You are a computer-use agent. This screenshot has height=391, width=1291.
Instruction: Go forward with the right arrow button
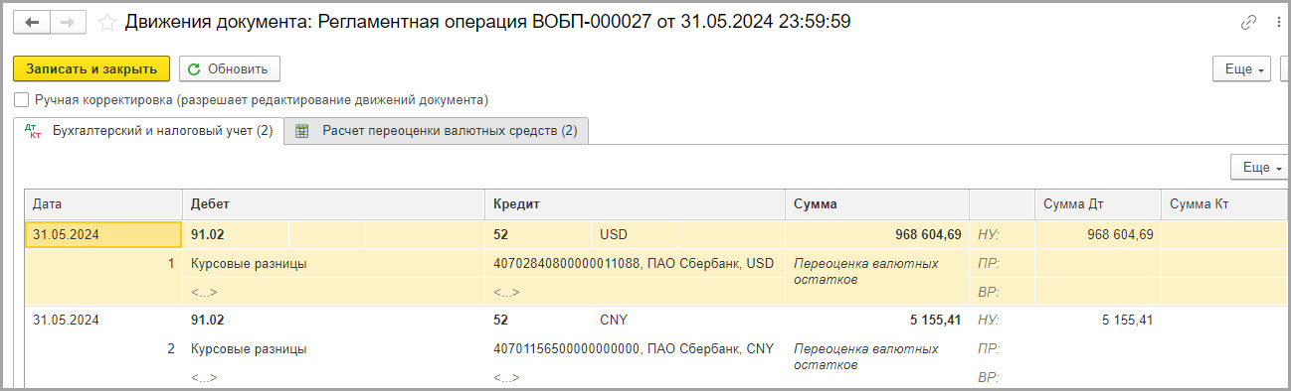[69, 22]
